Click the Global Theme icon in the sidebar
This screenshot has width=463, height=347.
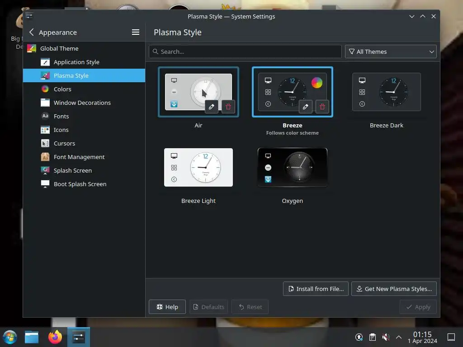coord(32,48)
